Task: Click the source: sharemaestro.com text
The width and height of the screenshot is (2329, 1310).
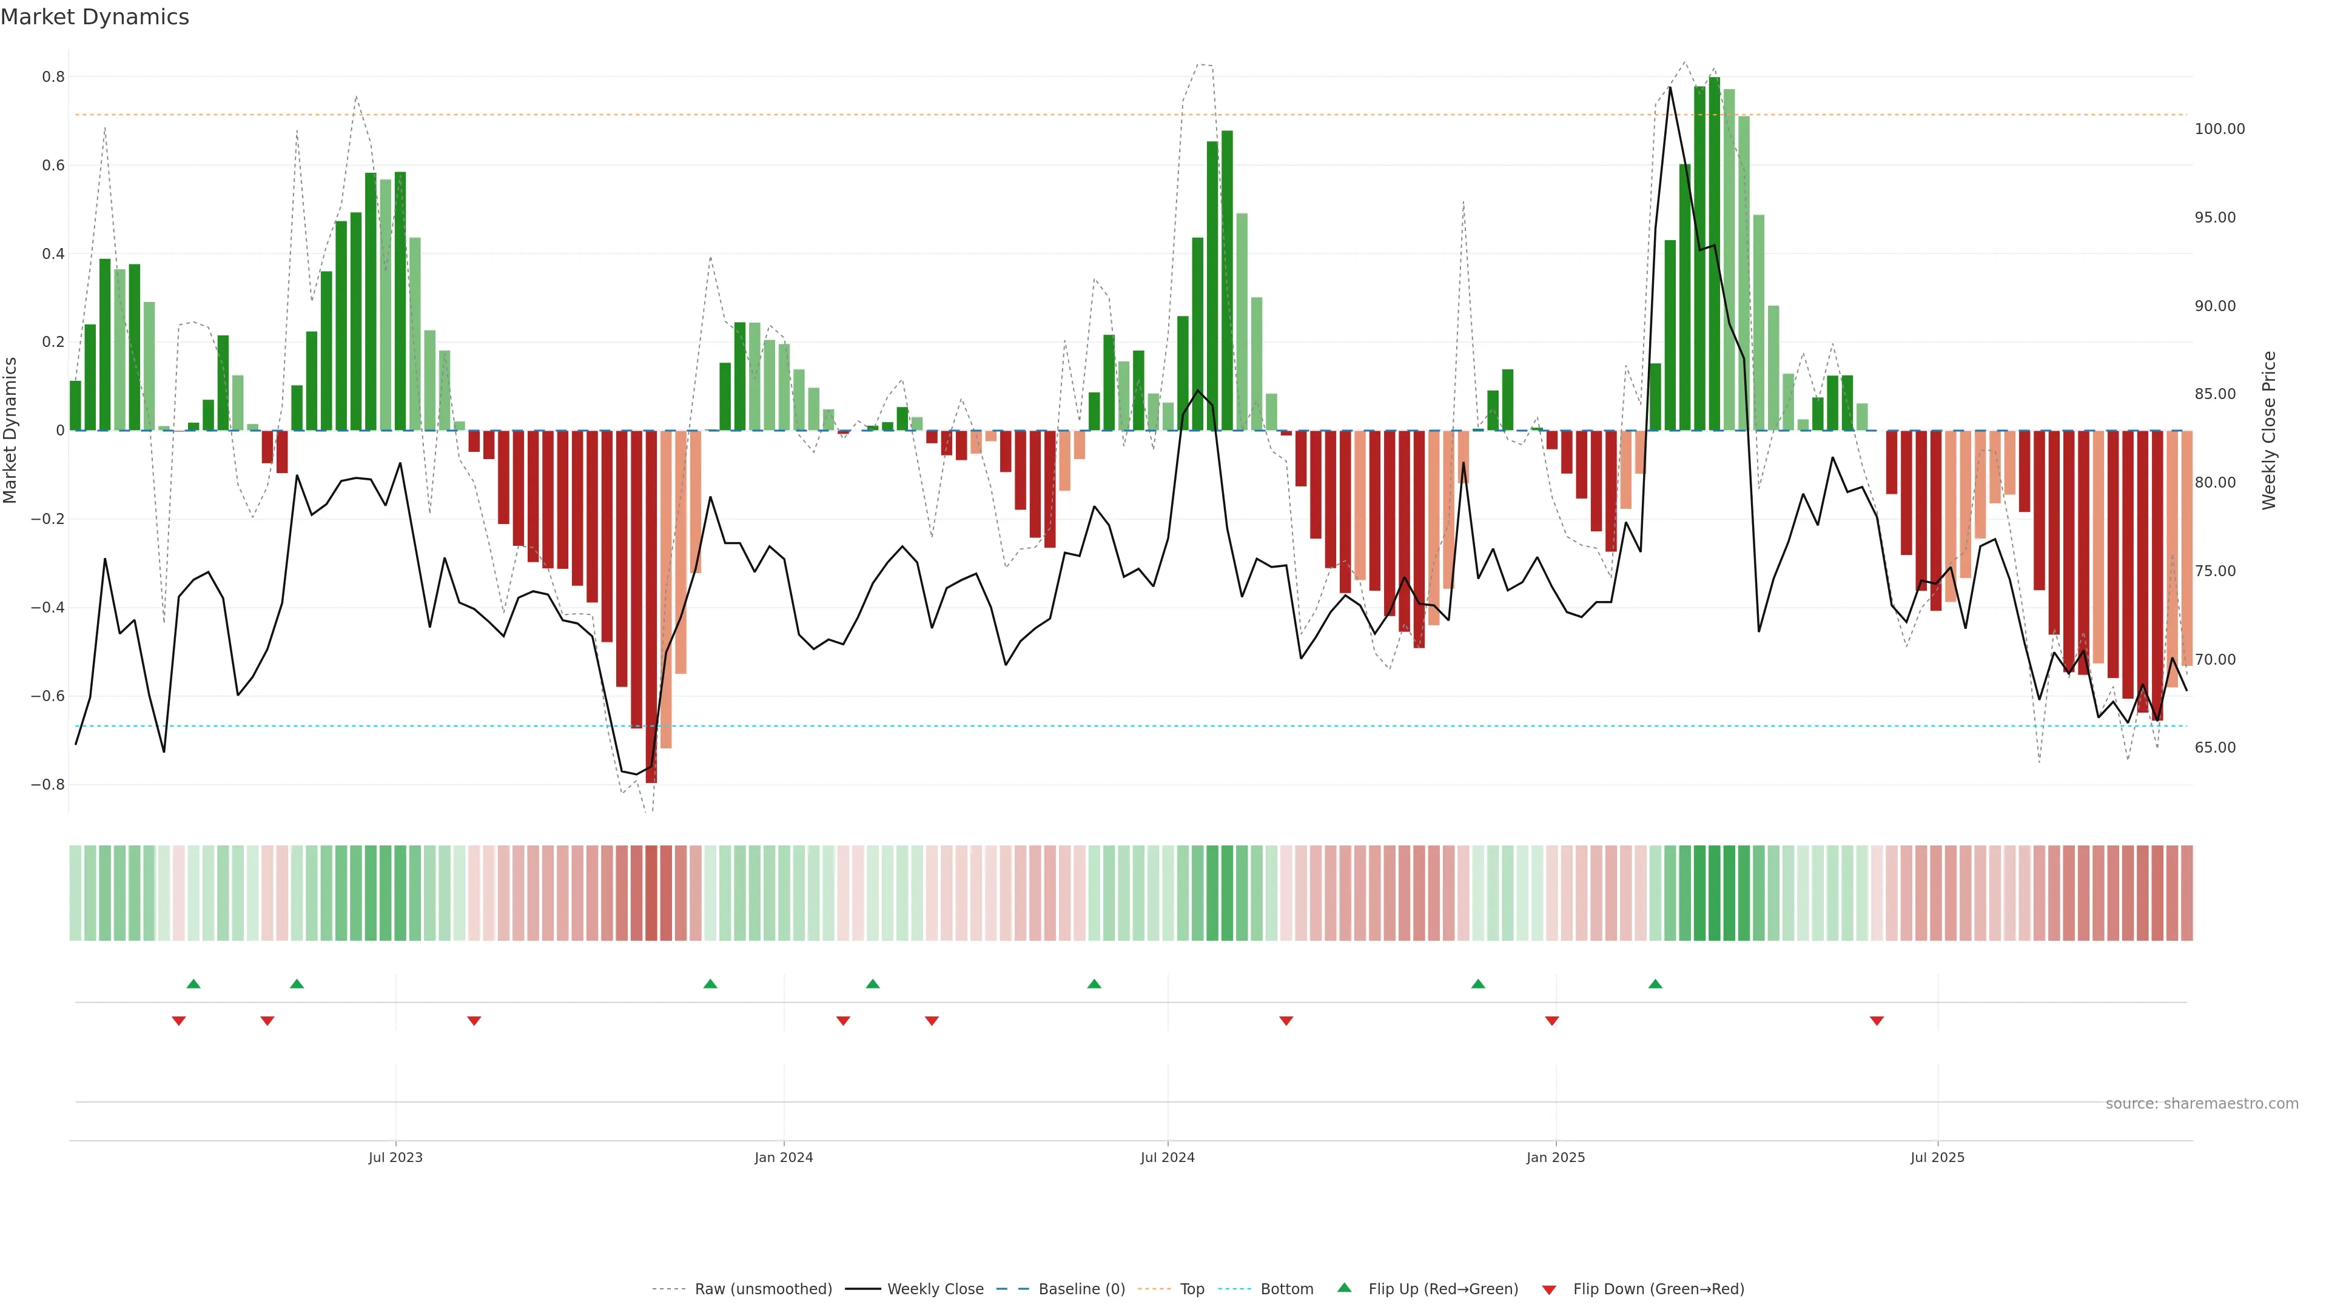Action: point(2202,1104)
